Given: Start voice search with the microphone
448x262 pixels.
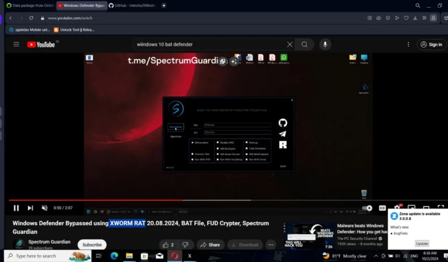Looking at the screenshot, I should click(325, 44).
